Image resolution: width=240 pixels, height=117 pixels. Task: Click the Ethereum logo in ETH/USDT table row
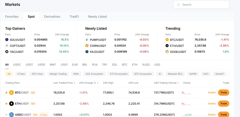pos(11,104)
